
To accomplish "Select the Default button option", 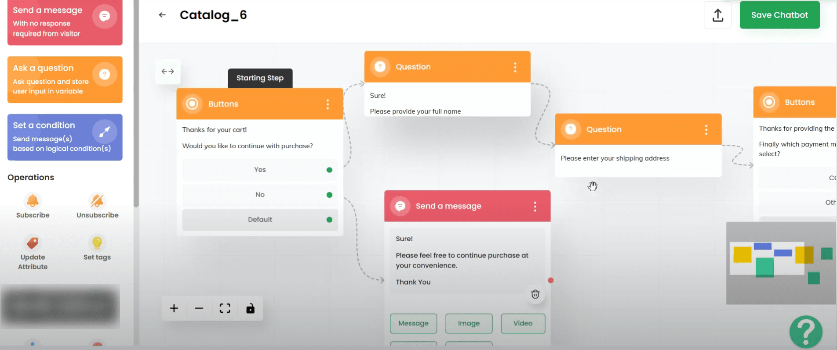I will pos(260,220).
